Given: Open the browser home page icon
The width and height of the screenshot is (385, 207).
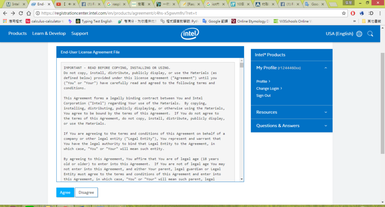Looking at the screenshot, I should 29,13.
